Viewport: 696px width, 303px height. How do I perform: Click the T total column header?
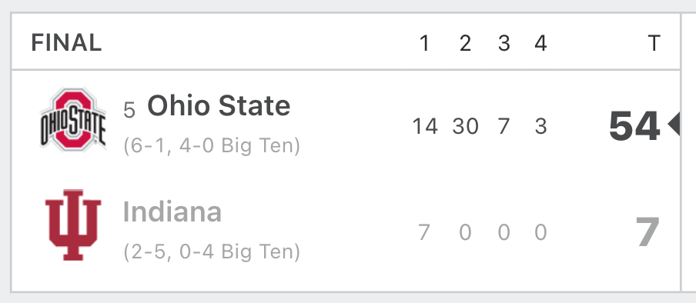click(x=654, y=44)
